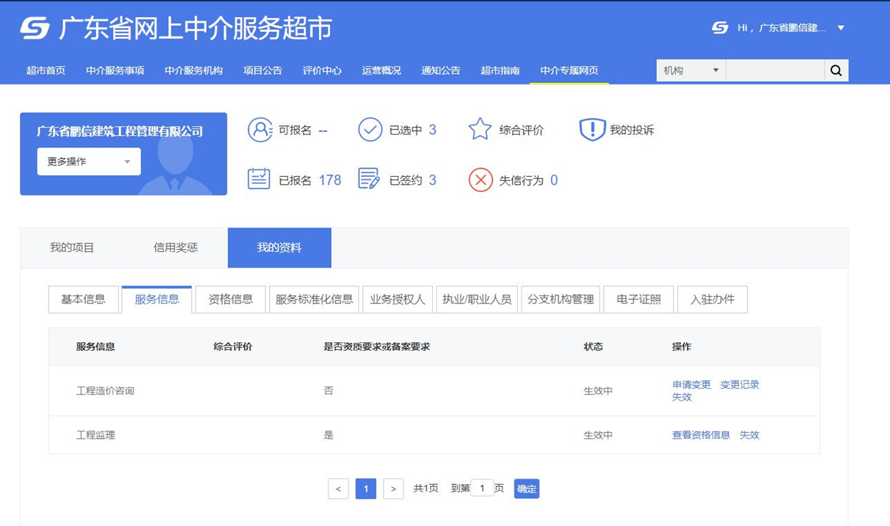Open the 可报名 person icon
This screenshot has width=890, height=526.
(x=260, y=130)
